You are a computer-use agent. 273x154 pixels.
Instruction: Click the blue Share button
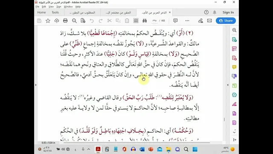[226, 21]
